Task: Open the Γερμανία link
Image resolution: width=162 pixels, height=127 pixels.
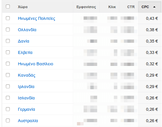Action: 26,109
